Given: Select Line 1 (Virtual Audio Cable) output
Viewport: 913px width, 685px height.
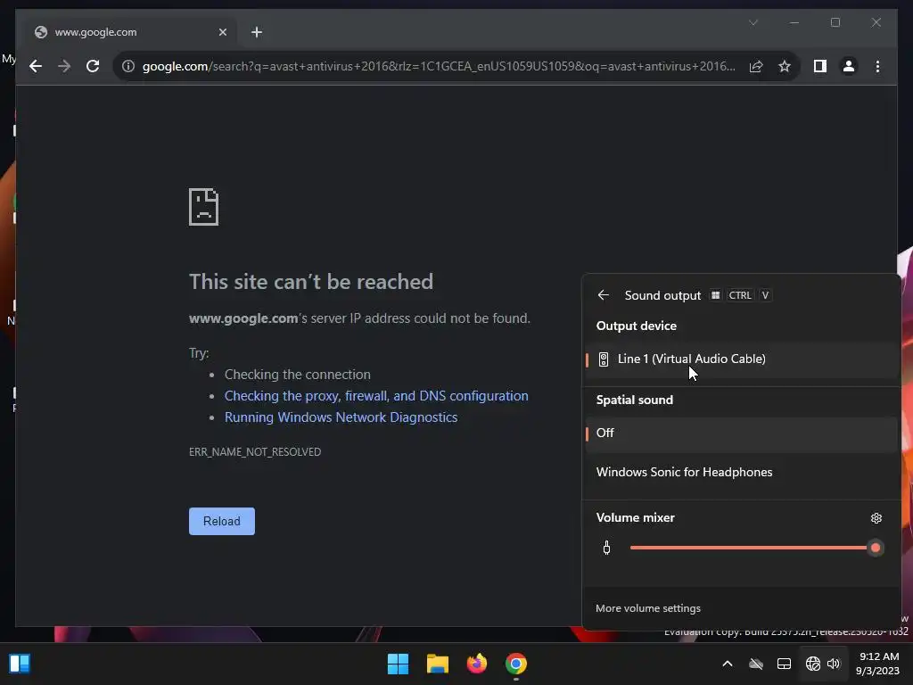Looking at the screenshot, I should tap(741, 359).
